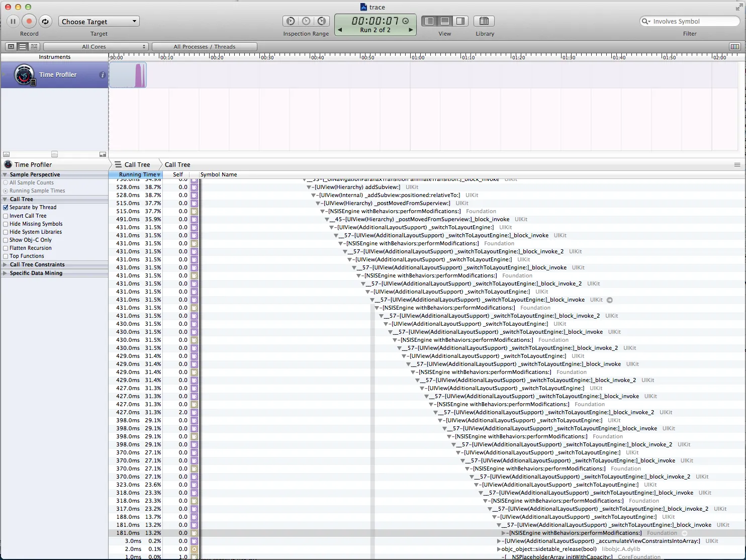Viewport: 746px width, 560px height.
Task: Click the 00:30 mark on the timeline ruler
Action: [x=267, y=57]
